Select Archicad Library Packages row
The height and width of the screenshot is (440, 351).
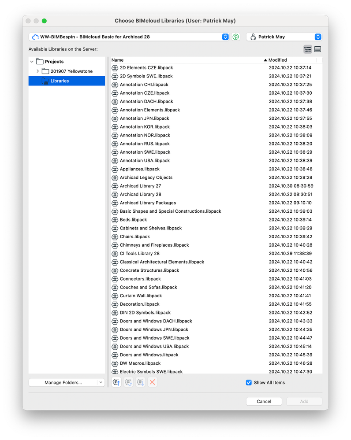(217, 203)
